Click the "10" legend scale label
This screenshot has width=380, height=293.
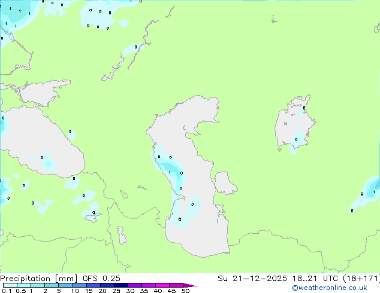pos(75,291)
